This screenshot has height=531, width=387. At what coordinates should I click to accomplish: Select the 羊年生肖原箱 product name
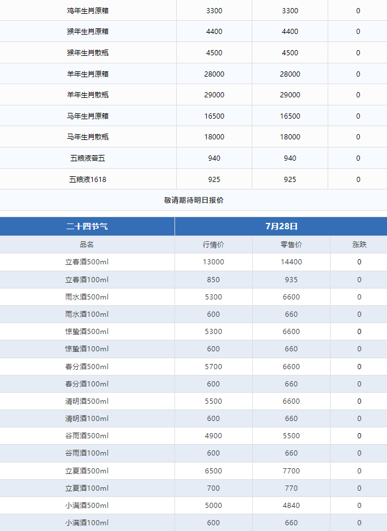88,74
